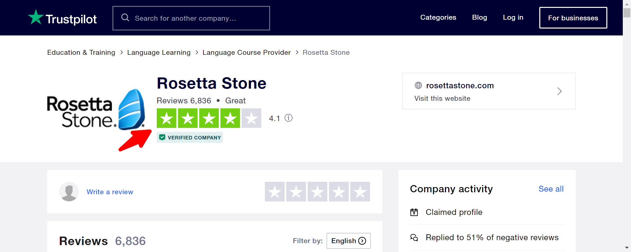Click the Trustpilot star logo
This screenshot has height=252, width=631.
coord(36,17)
